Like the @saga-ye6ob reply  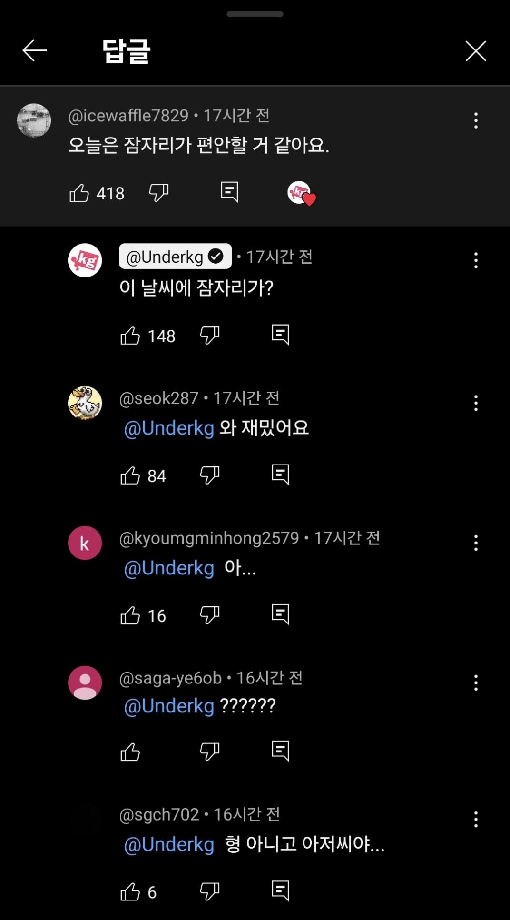point(130,752)
